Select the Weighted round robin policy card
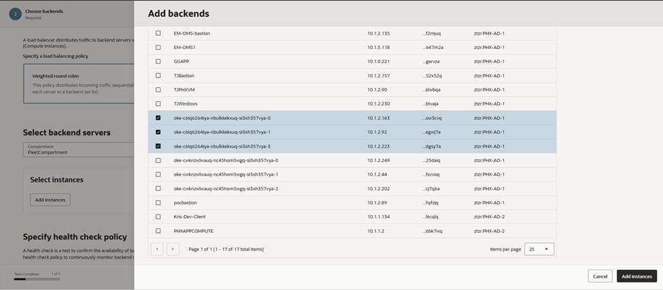The height and width of the screenshot is (290, 663). click(78, 83)
